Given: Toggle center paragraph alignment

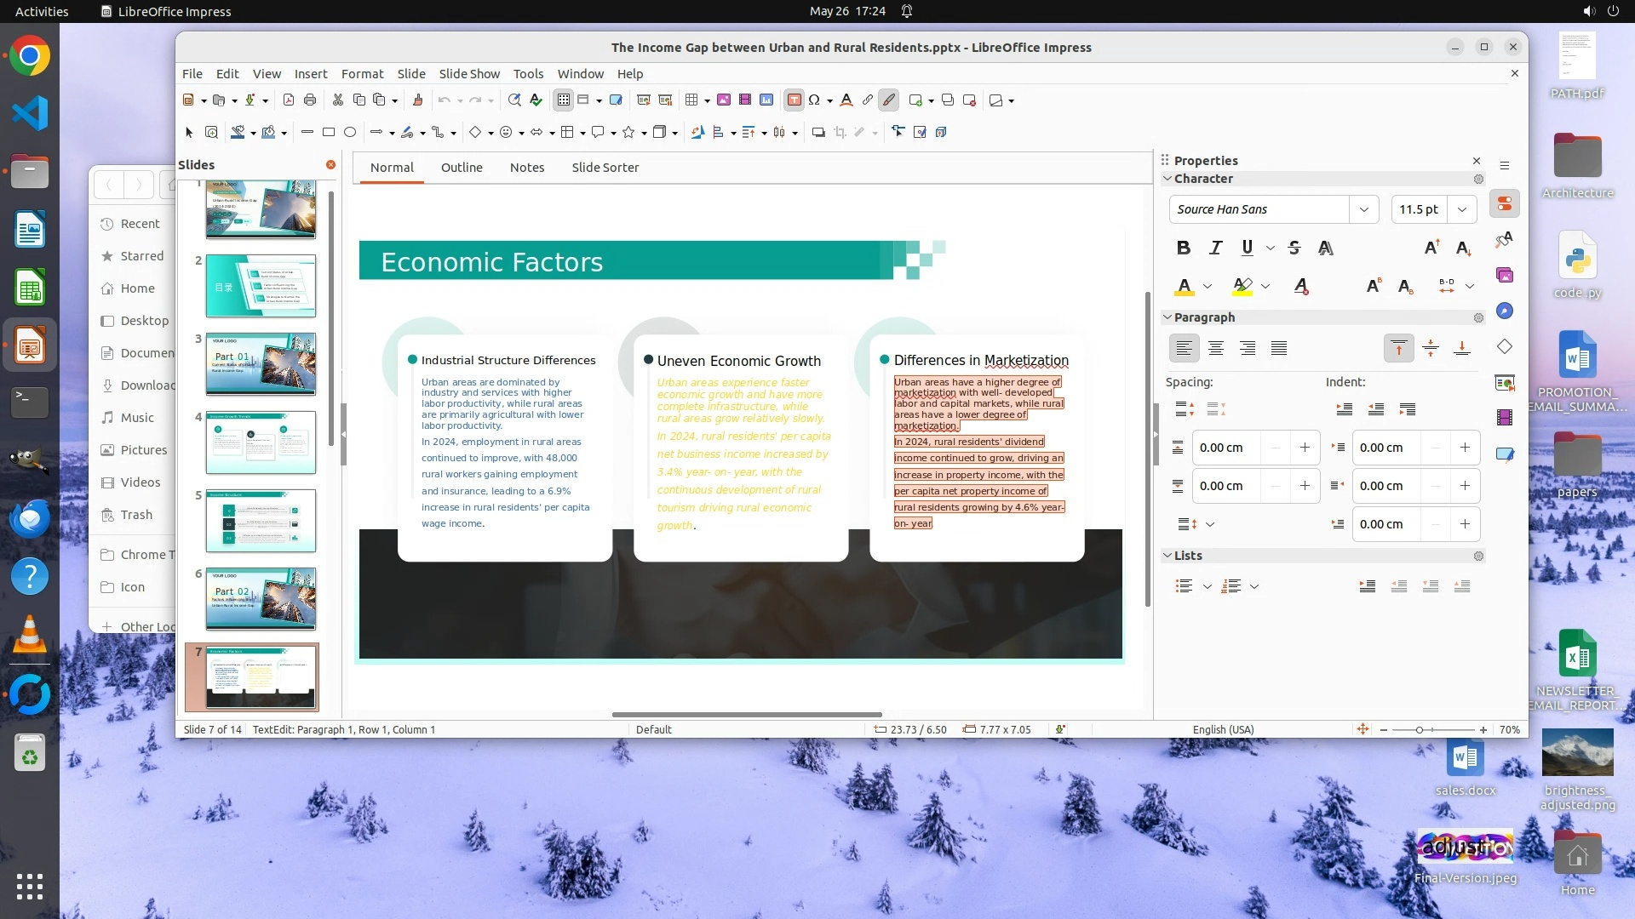Looking at the screenshot, I should tap(1215, 348).
